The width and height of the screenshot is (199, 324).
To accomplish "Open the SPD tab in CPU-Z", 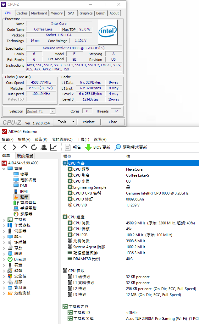I will point(71,13).
